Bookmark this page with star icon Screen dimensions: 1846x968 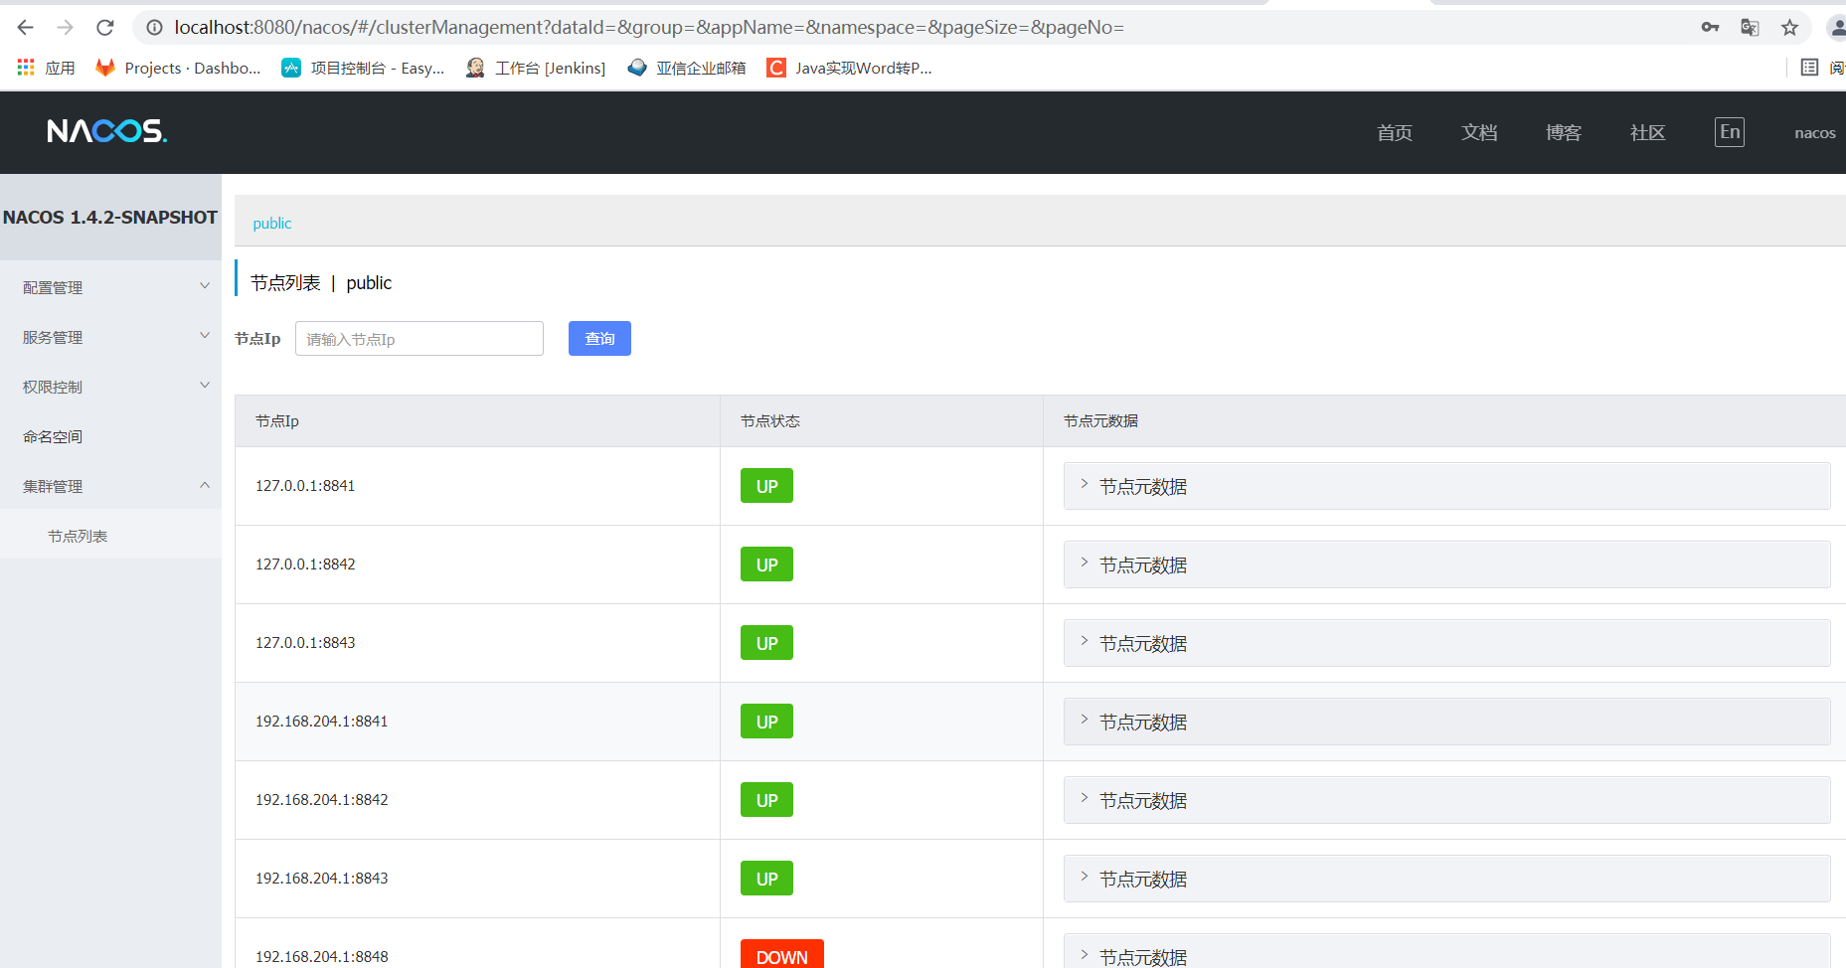(x=1789, y=28)
